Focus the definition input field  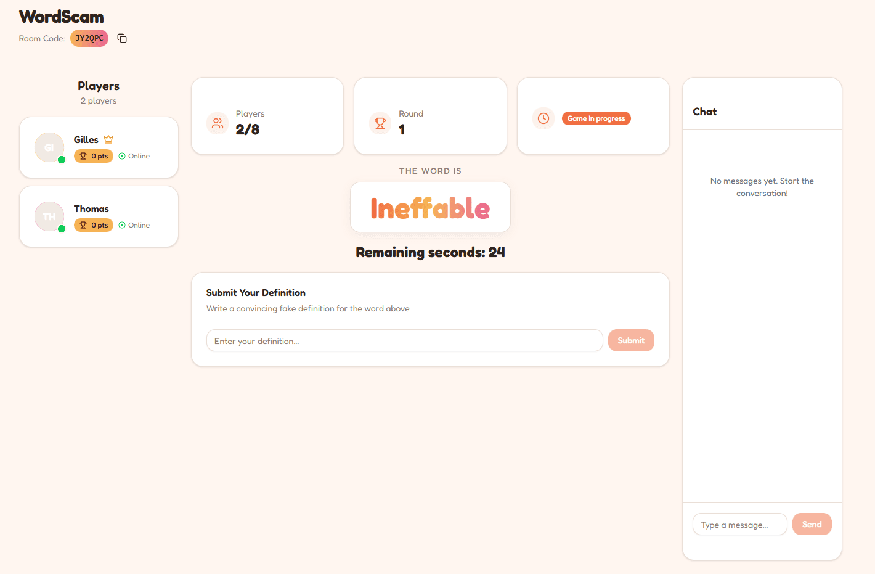(x=404, y=340)
